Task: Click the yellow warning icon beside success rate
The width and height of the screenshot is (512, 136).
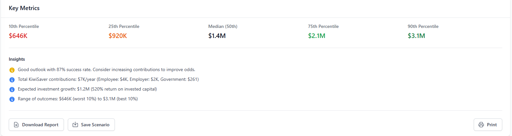Action: click(12, 70)
